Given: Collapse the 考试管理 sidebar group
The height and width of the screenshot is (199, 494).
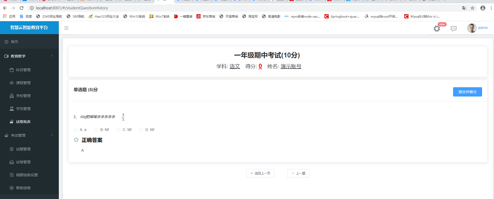Looking at the screenshot, I should (x=29, y=135).
